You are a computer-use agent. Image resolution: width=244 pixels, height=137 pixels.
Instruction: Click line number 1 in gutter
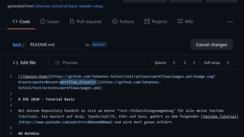click(x=11, y=76)
